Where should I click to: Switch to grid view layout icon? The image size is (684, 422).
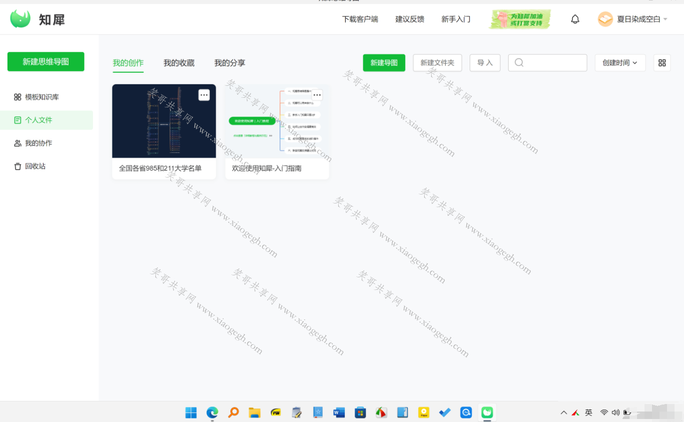tap(662, 63)
